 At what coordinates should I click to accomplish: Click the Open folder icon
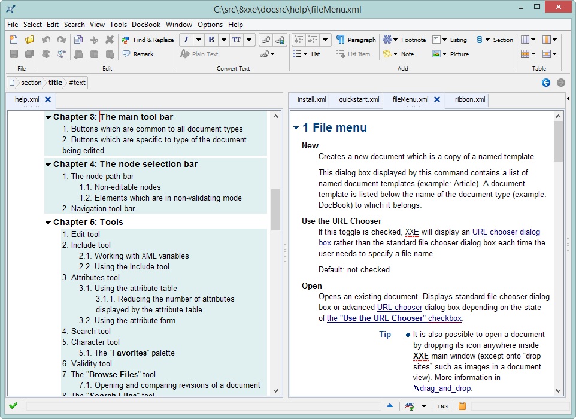(29, 40)
